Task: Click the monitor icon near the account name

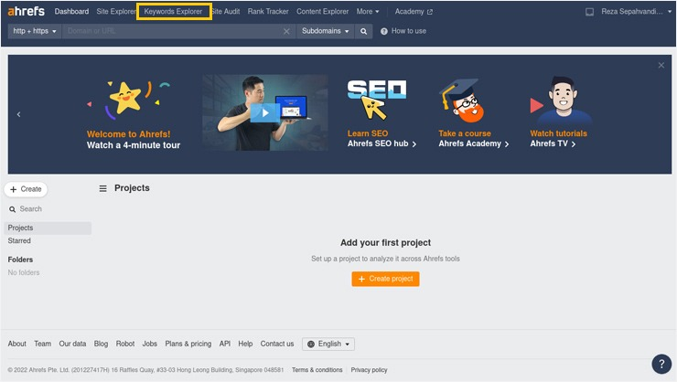Action: [589, 12]
